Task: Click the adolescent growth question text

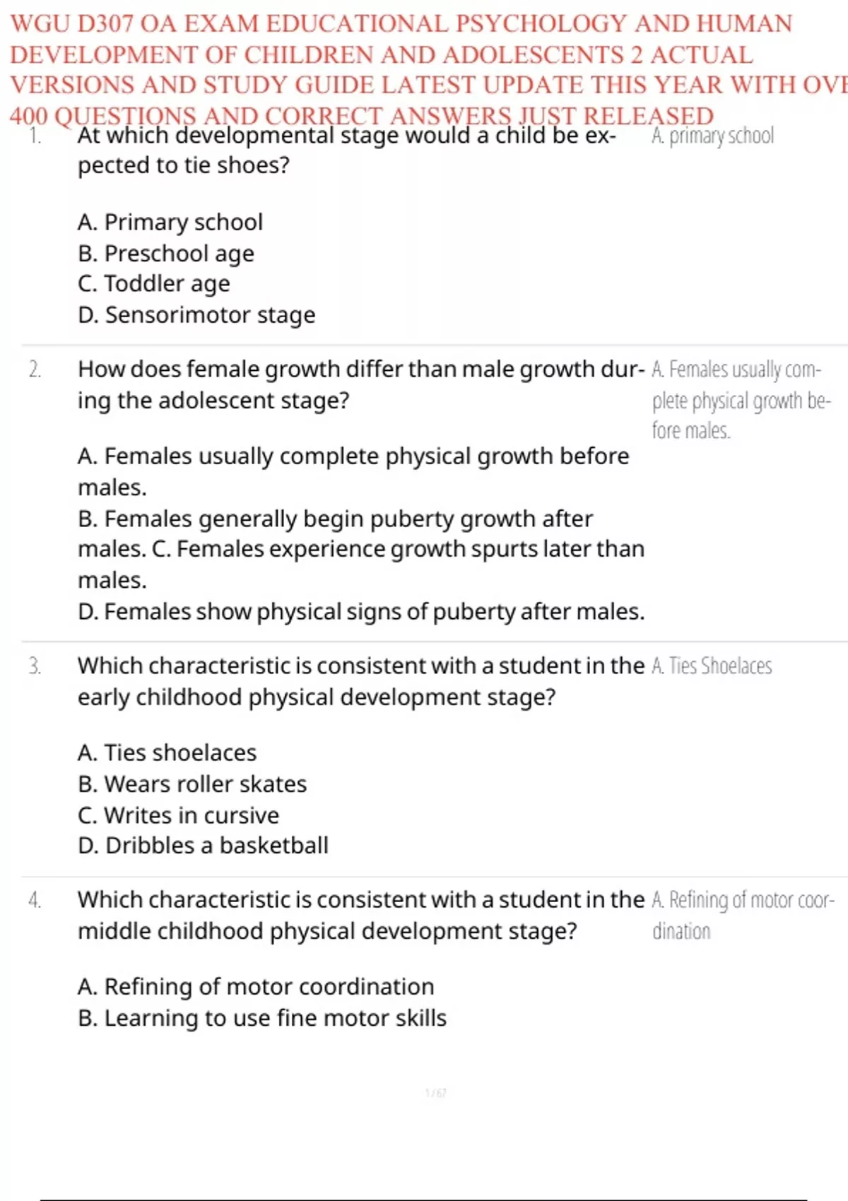Action: tap(360, 384)
